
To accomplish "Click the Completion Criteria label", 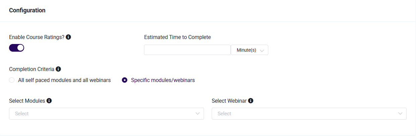I will point(31,69).
